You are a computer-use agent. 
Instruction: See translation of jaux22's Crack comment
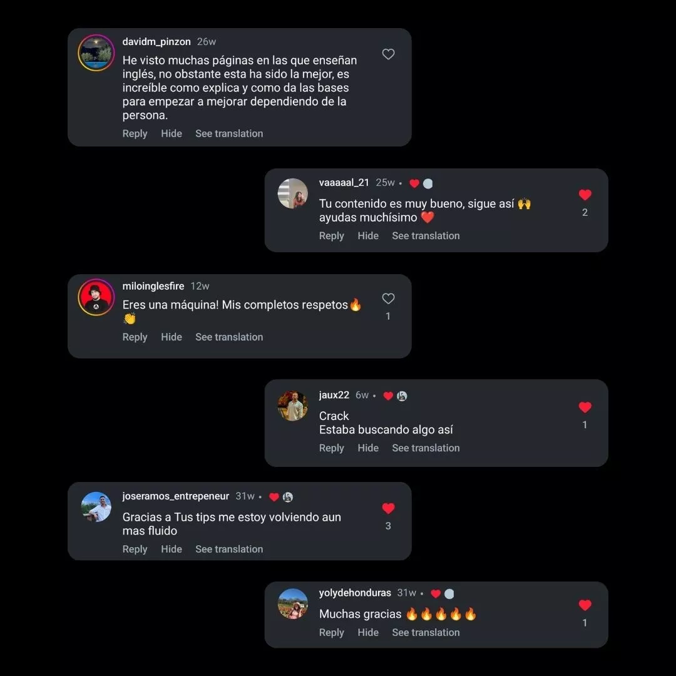[426, 448]
